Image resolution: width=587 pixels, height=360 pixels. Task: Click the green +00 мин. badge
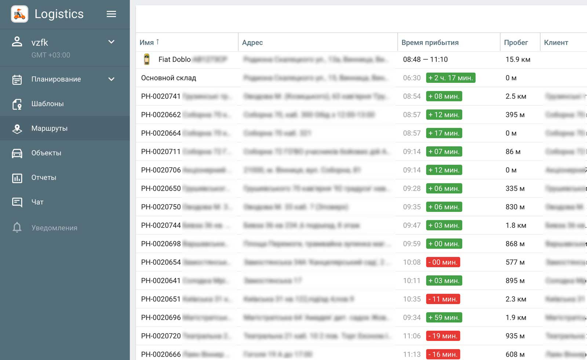[x=444, y=244]
